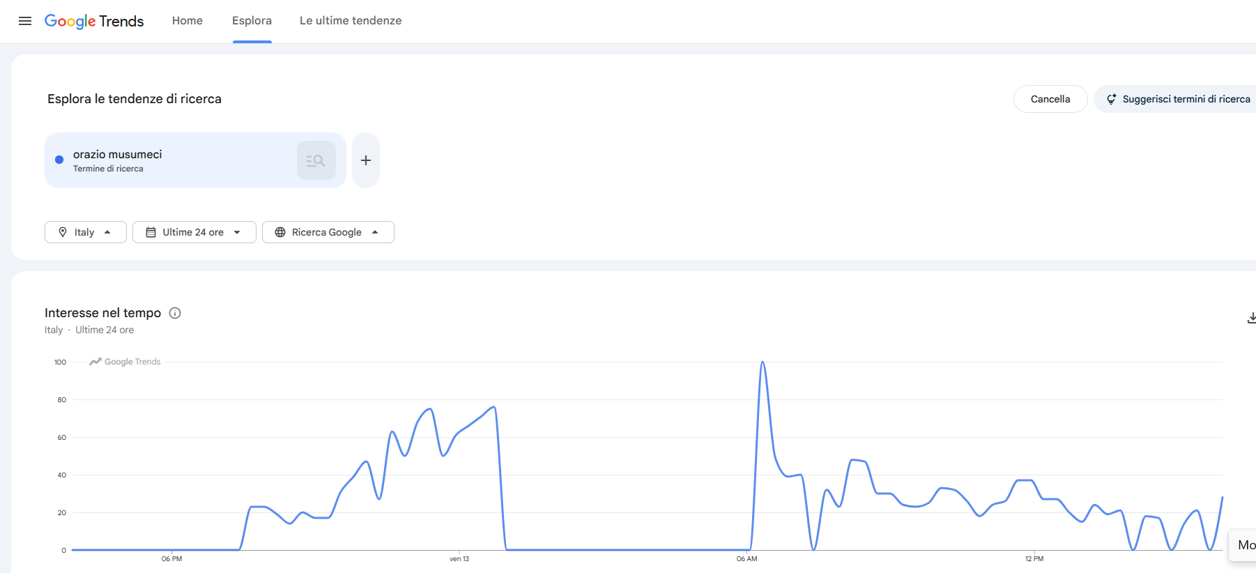Open the Ultime 24 ore time range dropdown
This screenshot has width=1256, height=573.
[194, 232]
